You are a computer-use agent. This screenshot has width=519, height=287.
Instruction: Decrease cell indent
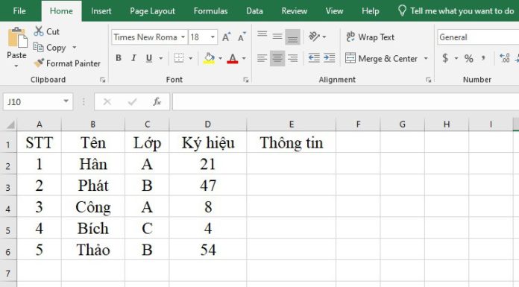[314, 58]
